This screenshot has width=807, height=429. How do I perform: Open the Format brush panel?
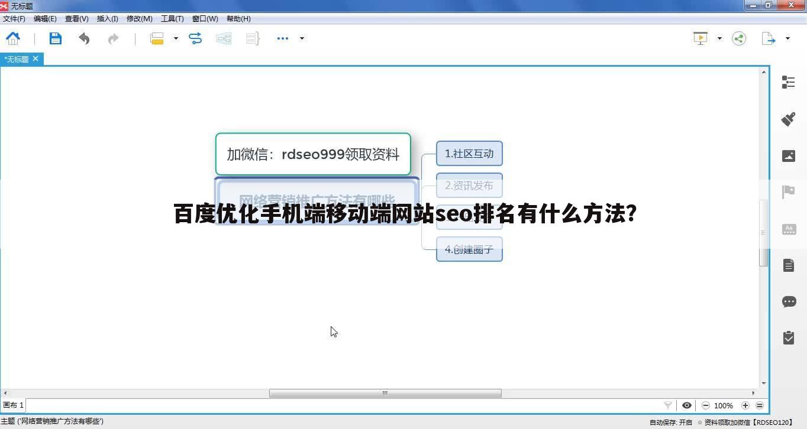click(x=789, y=119)
